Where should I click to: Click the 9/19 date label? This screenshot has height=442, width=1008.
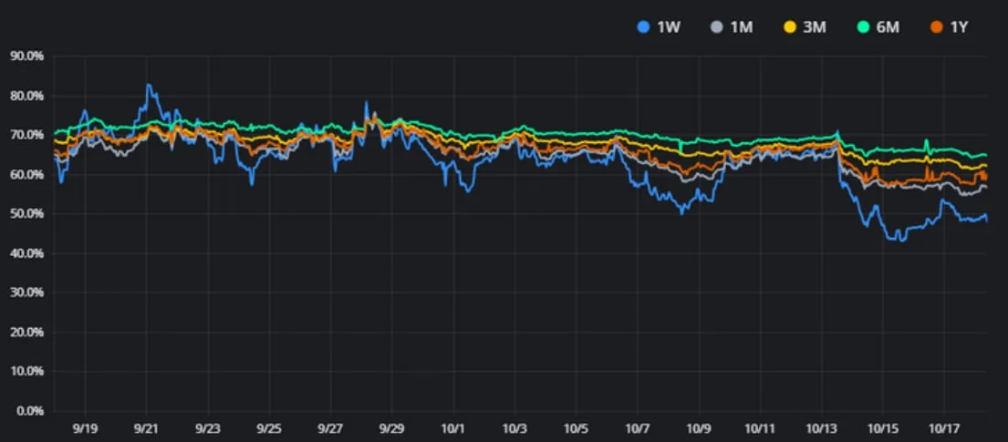pos(85,427)
